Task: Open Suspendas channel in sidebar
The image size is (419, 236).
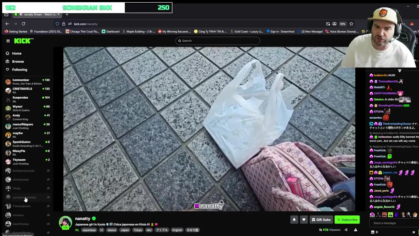Action: click(x=27, y=99)
